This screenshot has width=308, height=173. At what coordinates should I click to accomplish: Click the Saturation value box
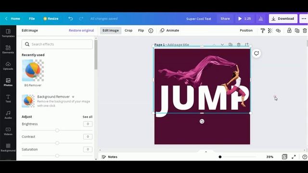(88, 149)
